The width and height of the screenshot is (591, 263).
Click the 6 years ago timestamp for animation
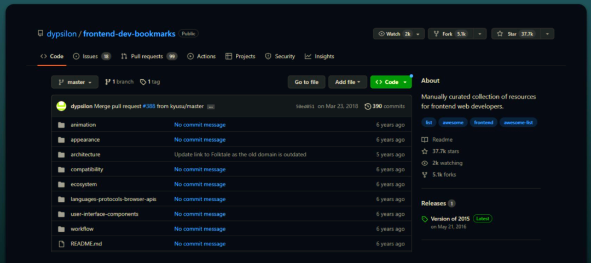point(391,125)
